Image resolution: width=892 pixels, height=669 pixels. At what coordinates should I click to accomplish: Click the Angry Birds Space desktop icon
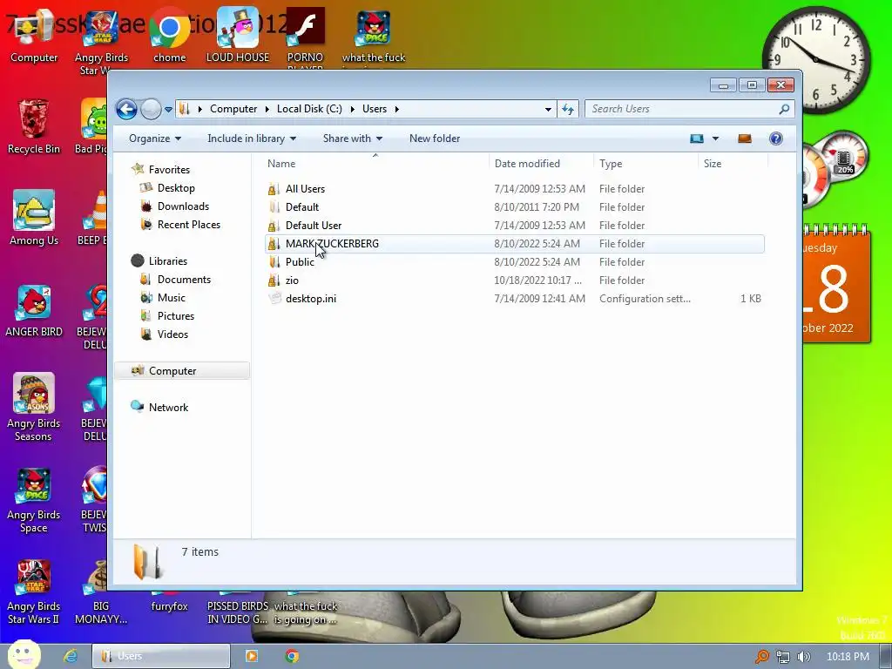click(34, 501)
